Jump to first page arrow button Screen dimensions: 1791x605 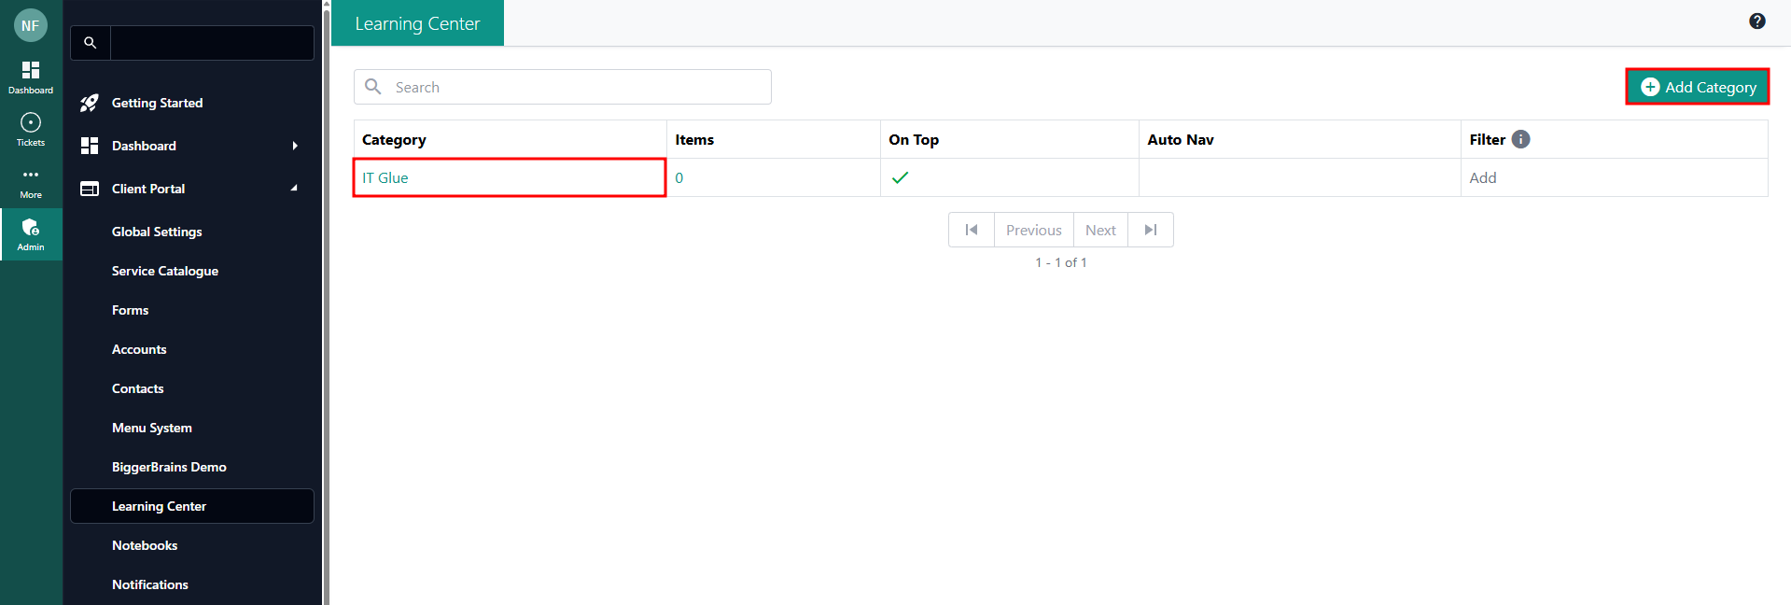972,230
